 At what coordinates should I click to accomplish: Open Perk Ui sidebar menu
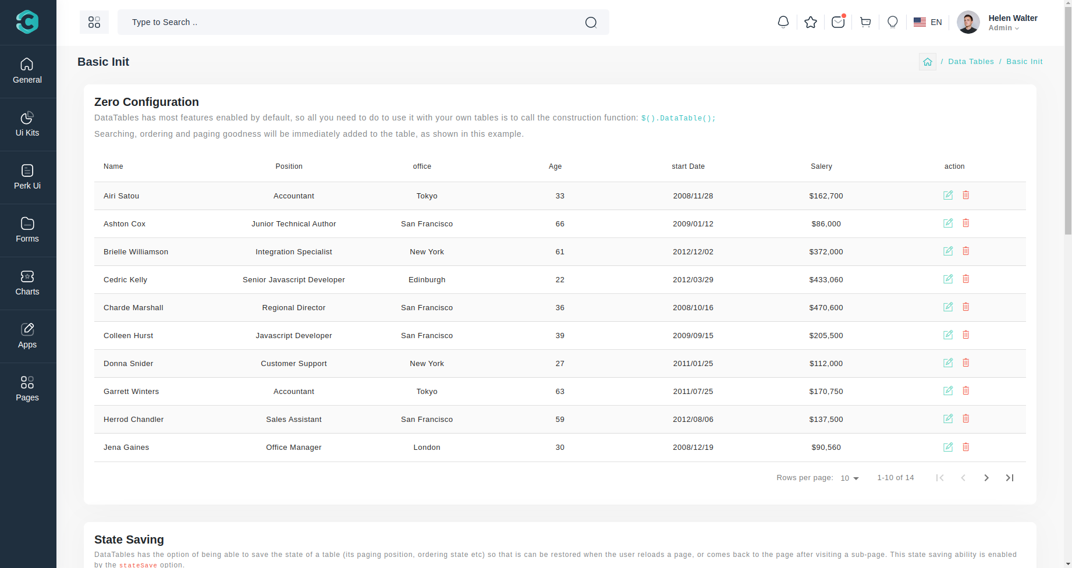(x=27, y=177)
